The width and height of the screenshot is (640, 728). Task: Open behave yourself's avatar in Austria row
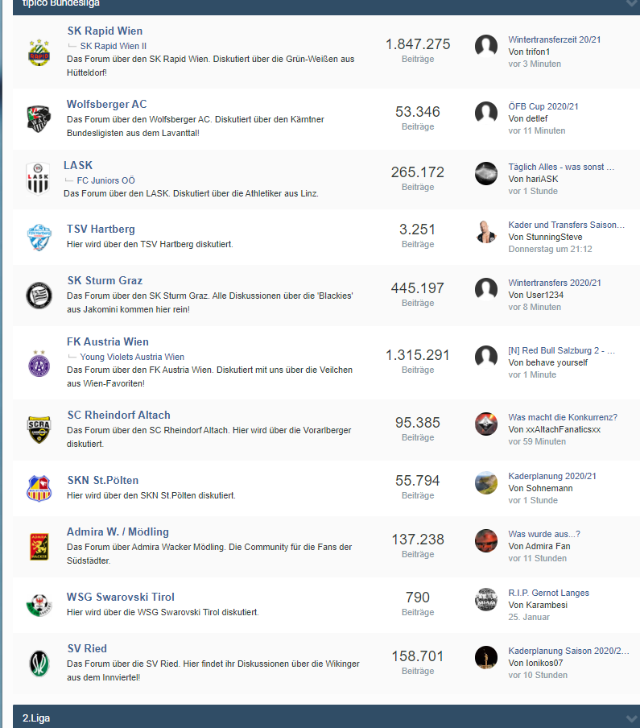click(x=486, y=357)
